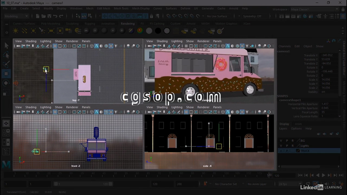Open the Modeling menu set dropdown
347x195 pixels.
point(16,16)
